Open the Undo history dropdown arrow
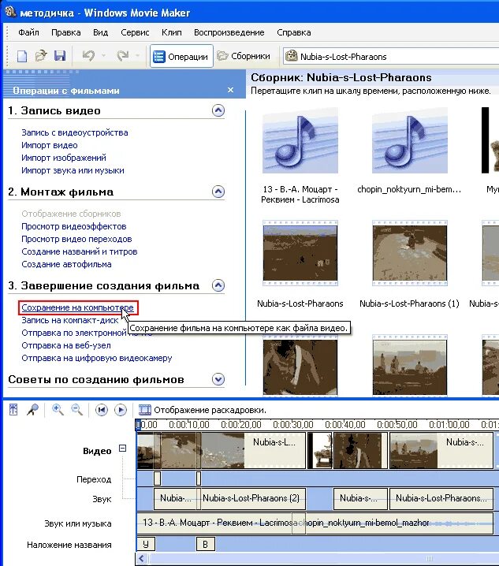 tap(104, 56)
